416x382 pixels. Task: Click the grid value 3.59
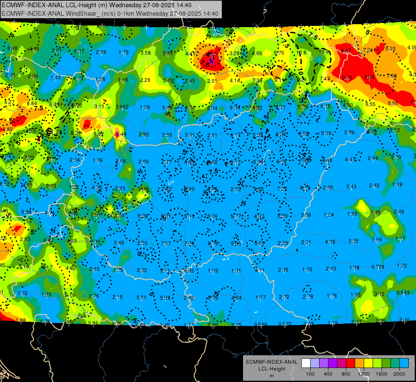click(x=306, y=215)
